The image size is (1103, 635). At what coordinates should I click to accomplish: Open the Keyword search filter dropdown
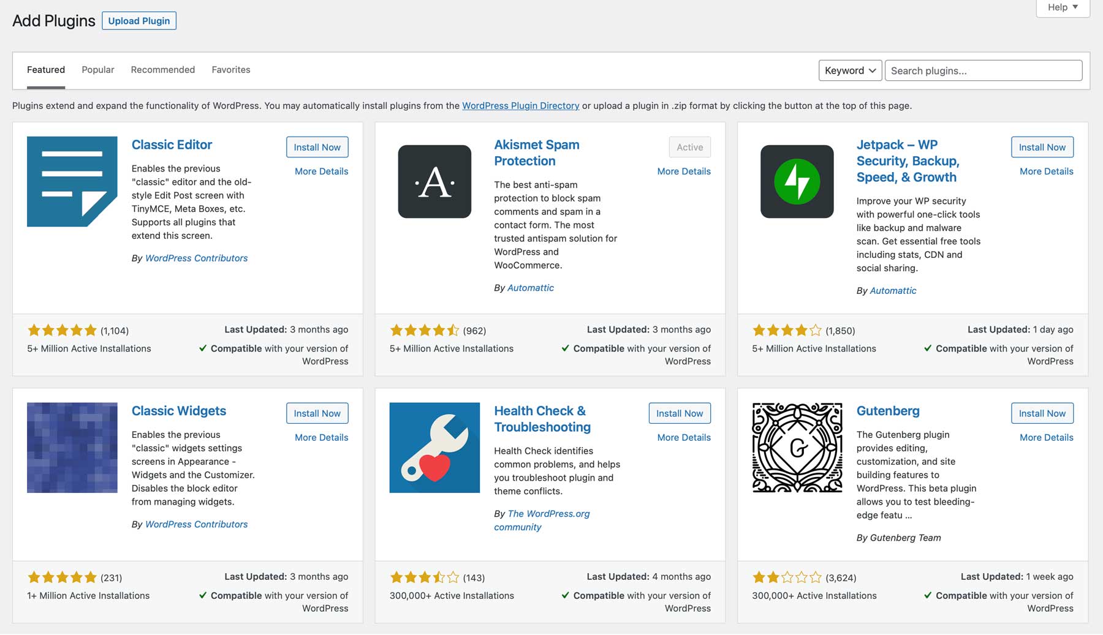point(850,70)
